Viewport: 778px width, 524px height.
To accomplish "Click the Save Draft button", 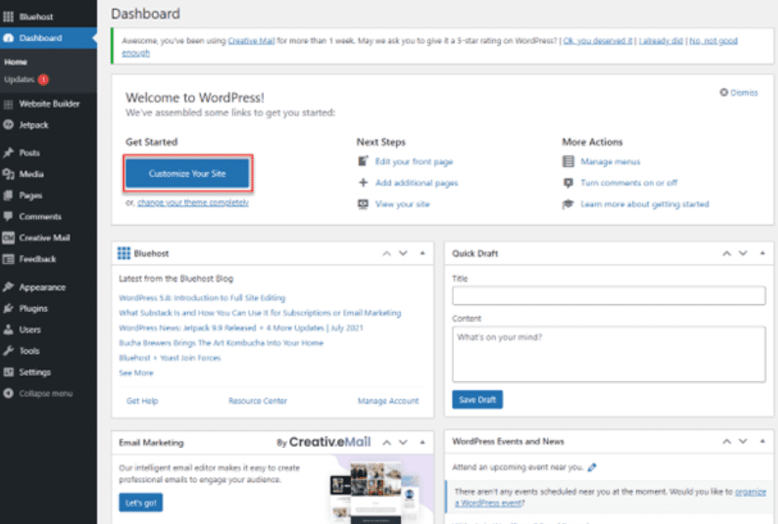I will (x=477, y=399).
